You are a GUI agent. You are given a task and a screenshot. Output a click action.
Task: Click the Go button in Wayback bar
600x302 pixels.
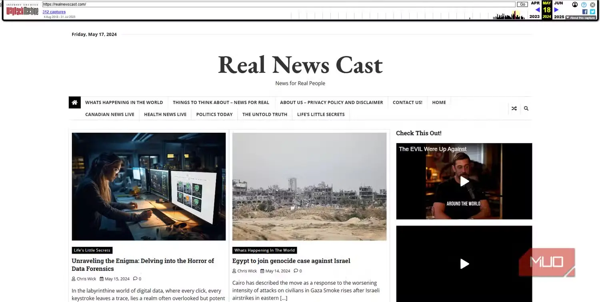[522, 4]
